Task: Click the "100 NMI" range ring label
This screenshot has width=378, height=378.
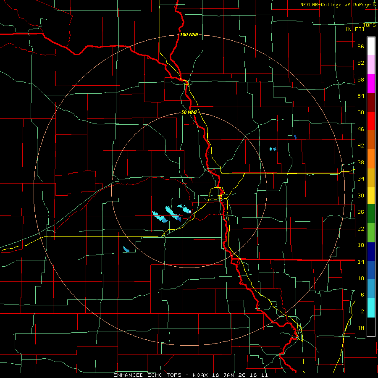Action: point(189,34)
